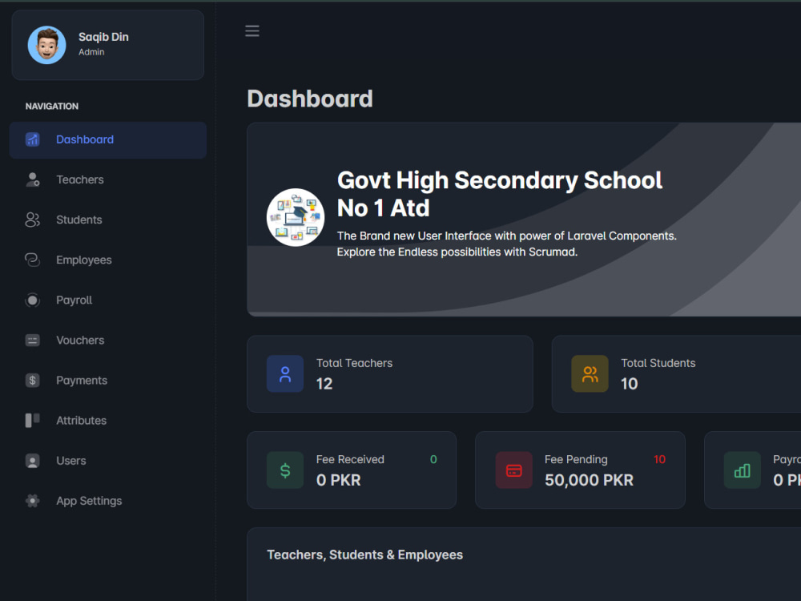The height and width of the screenshot is (601, 801).
Task: Click the Dashboard page title
Action: (x=310, y=99)
